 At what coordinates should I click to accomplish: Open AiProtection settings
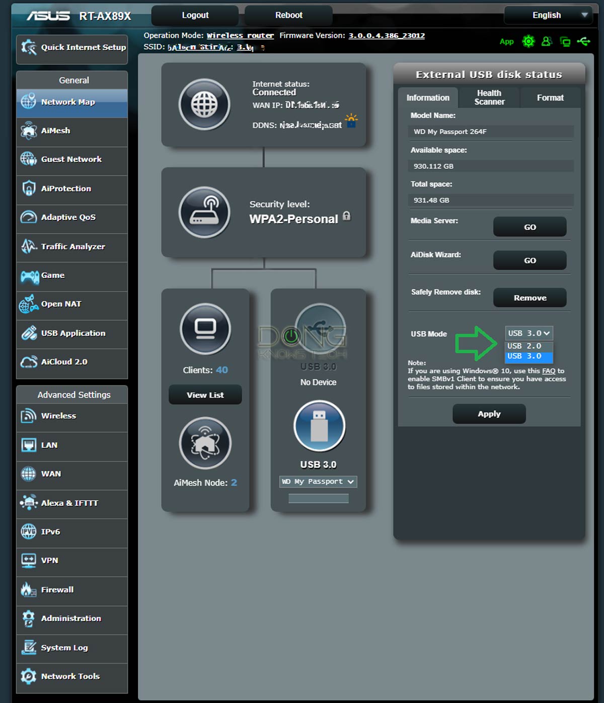point(29,188)
